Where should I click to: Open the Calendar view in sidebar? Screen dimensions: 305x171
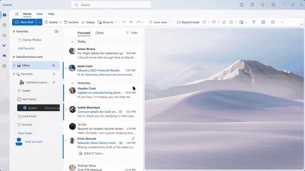4,25
